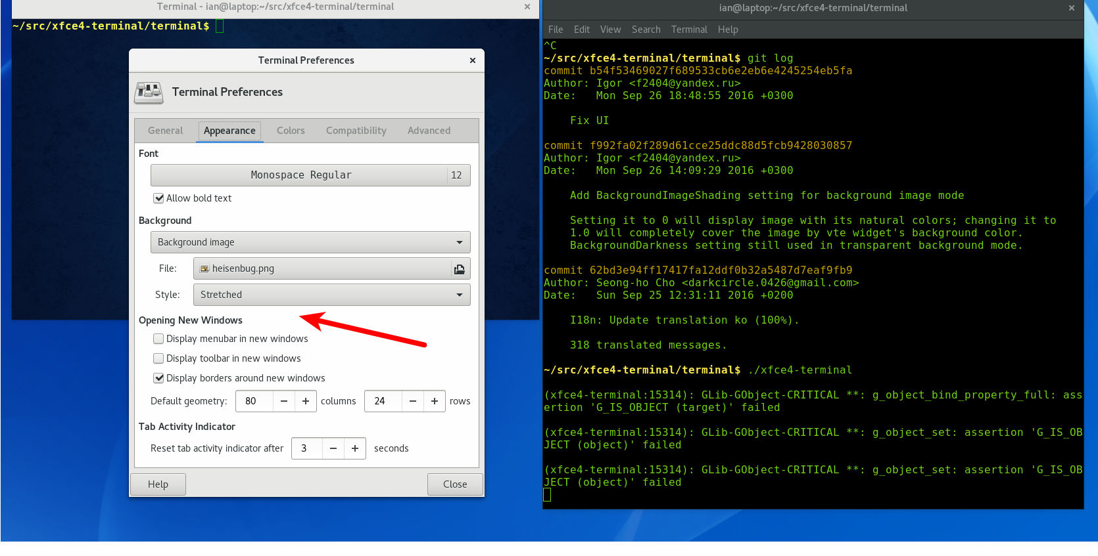Image resolution: width=1098 pixels, height=556 pixels.
Task: Close the Terminal Preferences dialog with X
Action: [472, 60]
